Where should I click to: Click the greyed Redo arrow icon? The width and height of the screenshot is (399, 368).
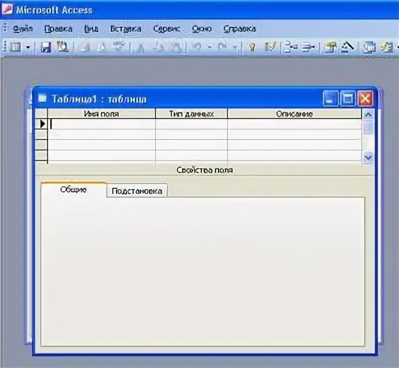point(222,47)
